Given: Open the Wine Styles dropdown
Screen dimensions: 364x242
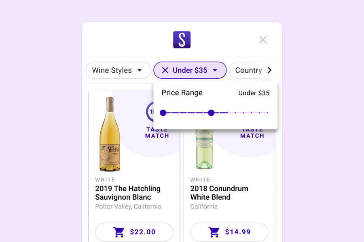Looking at the screenshot, I should [x=119, y=70].
